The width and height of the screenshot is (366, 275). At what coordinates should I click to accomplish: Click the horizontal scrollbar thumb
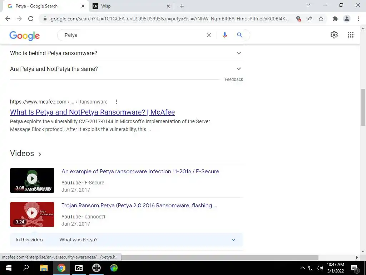[x=219, y=257]
